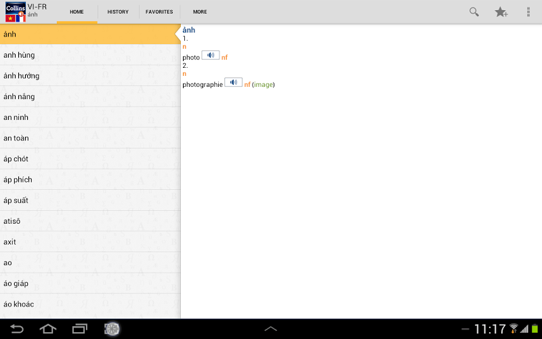Image resolution: width=542 pixels, height=339 pixels.
Task: Add entry to favorites with star icon
Action: pyautogui.click(x=501, y=12)
